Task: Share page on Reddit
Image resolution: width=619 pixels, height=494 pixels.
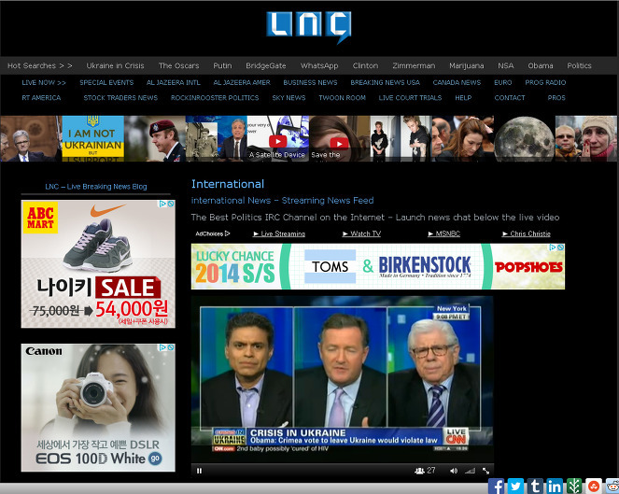Action: 612,487
